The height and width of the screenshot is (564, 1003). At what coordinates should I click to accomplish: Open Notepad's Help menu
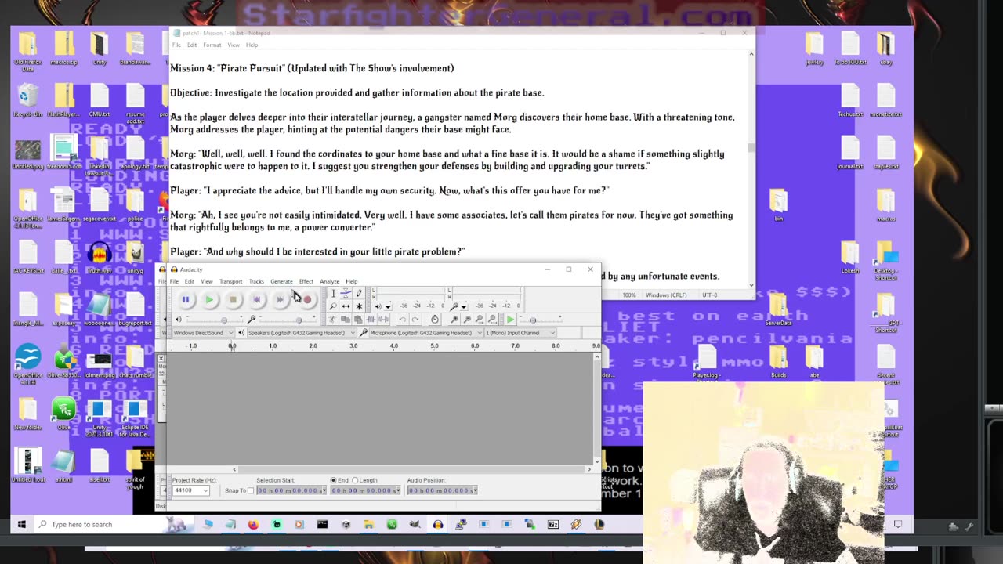click(252, 45)
